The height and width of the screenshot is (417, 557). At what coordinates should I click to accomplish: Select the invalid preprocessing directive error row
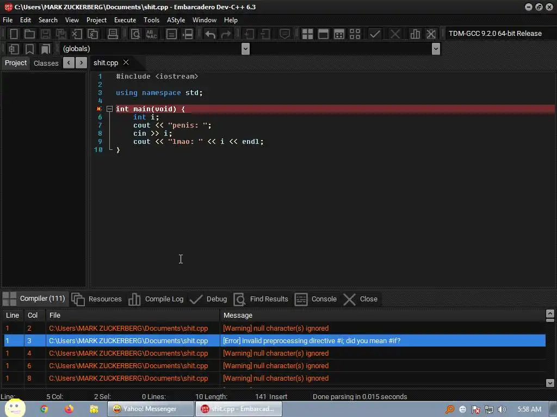[274, 341]
